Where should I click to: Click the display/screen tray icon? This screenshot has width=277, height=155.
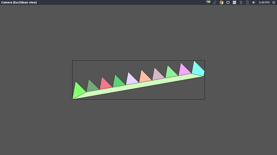pos(228,3)
